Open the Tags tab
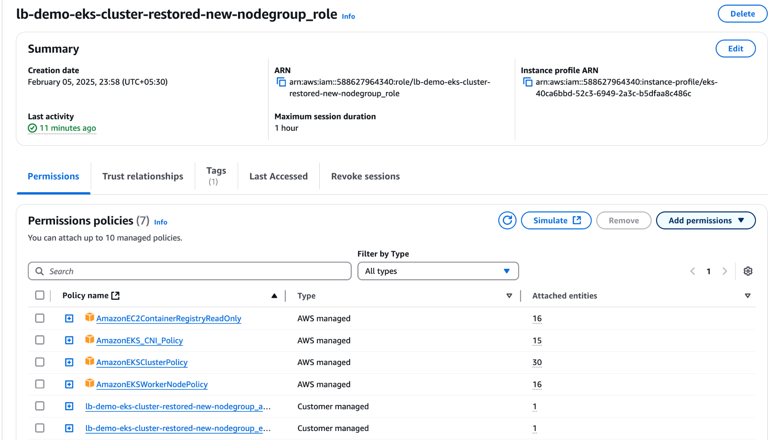778x440 pixels. tap(216, 176)
